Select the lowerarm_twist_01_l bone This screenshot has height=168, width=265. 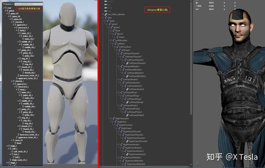pos(29,75)
